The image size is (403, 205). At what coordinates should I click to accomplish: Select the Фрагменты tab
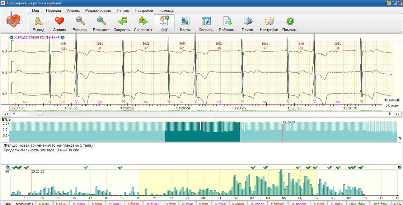tap(25, 203)
